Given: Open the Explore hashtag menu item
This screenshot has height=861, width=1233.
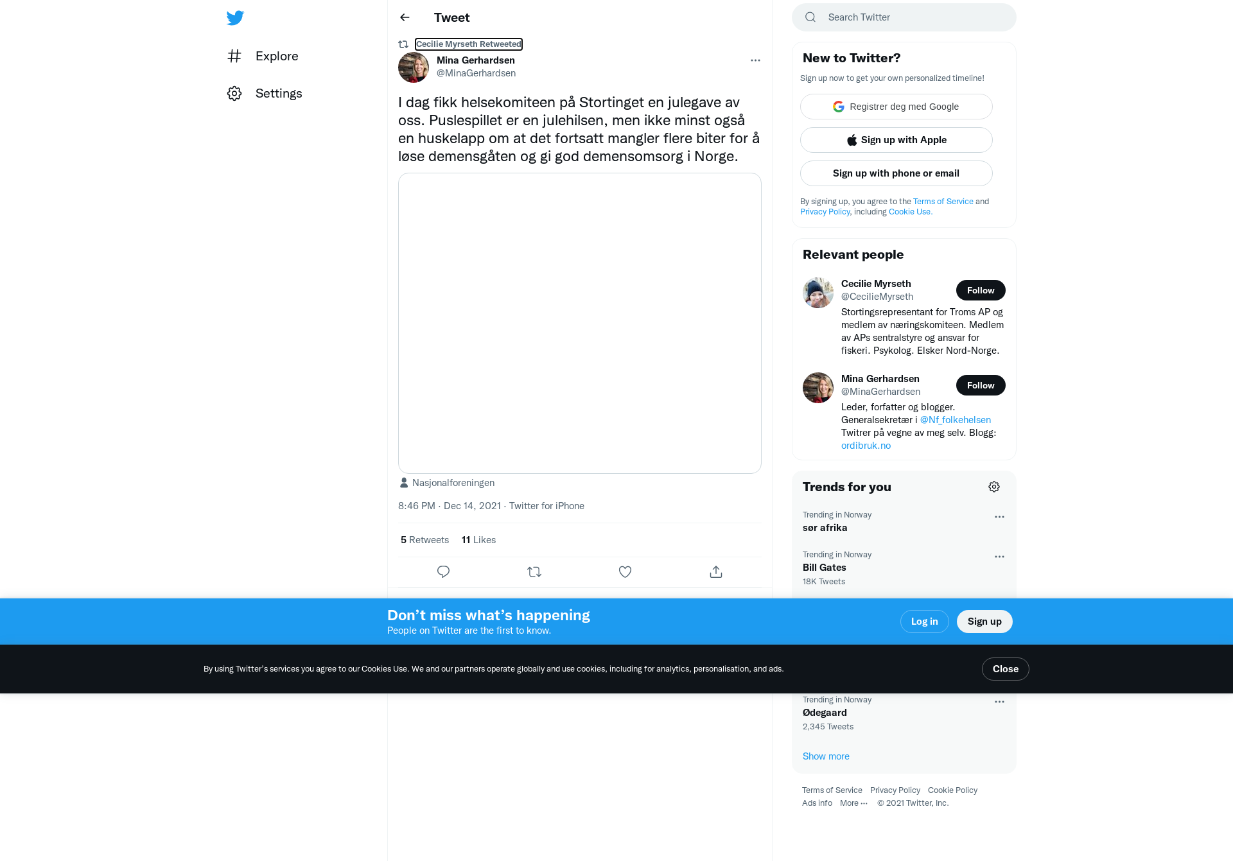Looking at the screenshot, I should [263, 57].
